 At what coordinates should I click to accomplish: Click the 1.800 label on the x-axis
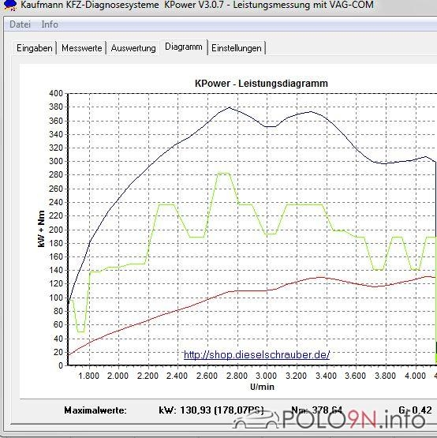tap(88, 376)
